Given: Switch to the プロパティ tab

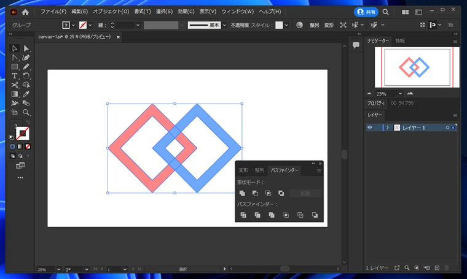Looking at the screenshot, I should pos(375,103).
